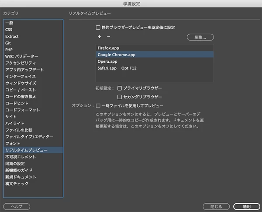The height and width of the screenshot is (212, 262).
Task: Select Google Chrome.app in browser list
Action: tap(155, 55)
